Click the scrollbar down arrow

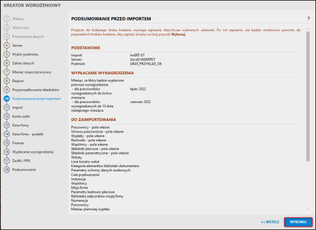click(308, 209)
